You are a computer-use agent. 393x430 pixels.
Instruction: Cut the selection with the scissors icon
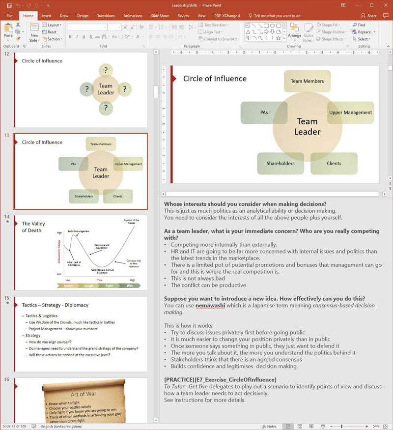18,25
